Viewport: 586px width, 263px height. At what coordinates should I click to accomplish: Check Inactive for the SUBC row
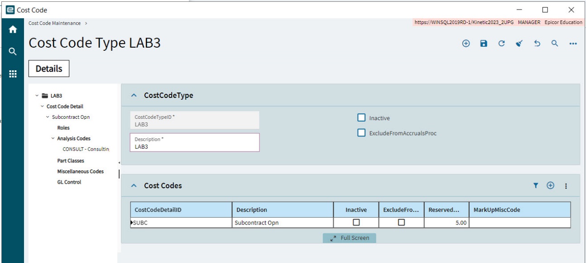(356, 223)
